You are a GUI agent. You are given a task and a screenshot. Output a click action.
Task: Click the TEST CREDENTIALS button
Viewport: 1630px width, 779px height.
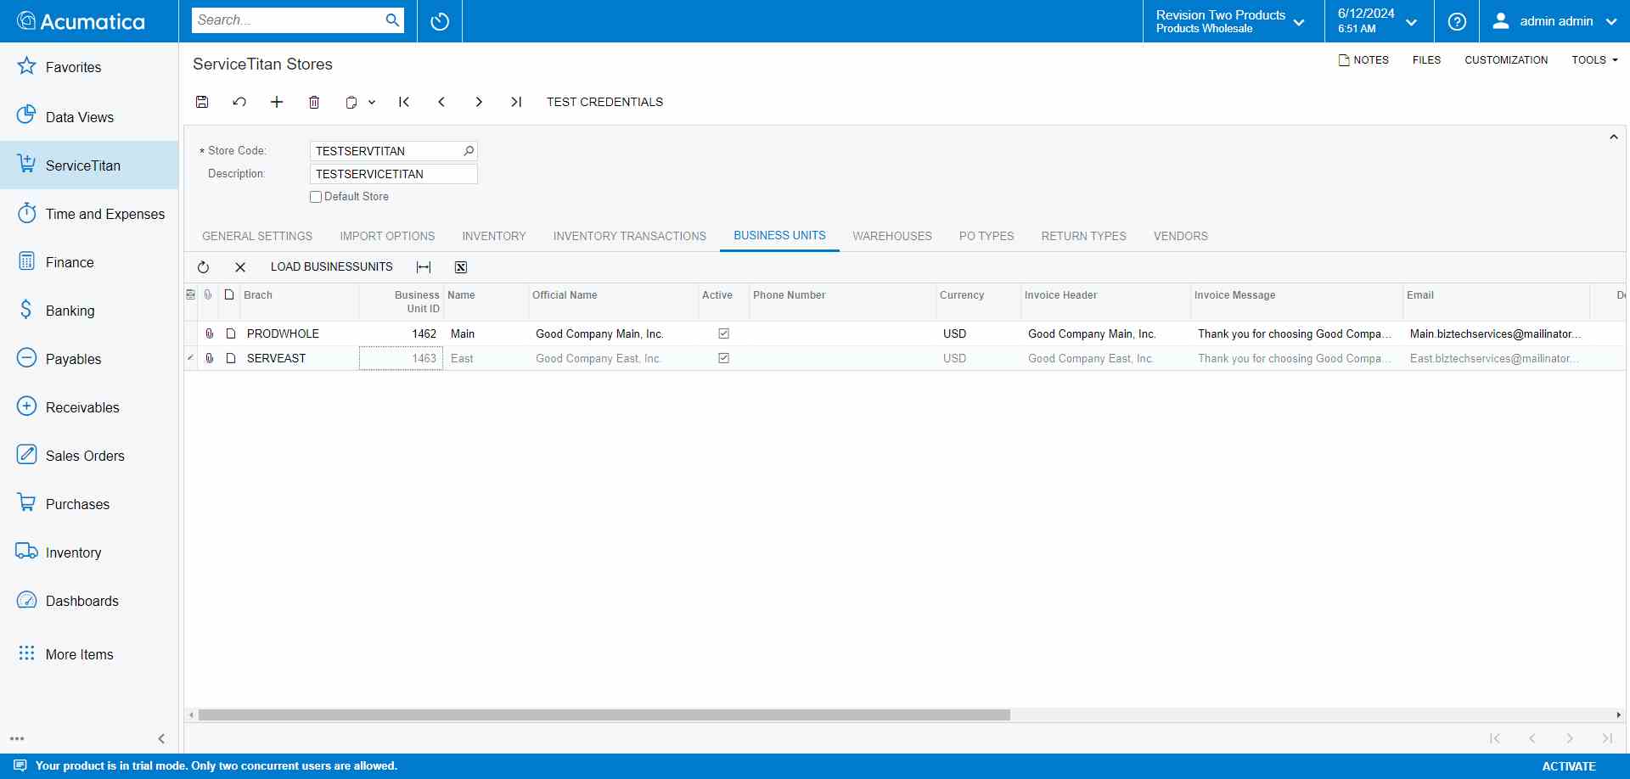click(x=604, y=102)
